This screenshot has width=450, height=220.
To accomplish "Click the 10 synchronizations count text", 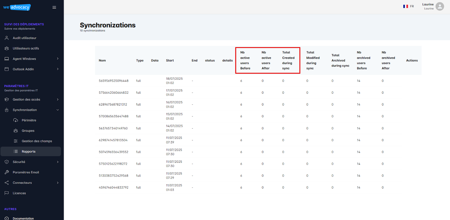I will click(93, 31).
